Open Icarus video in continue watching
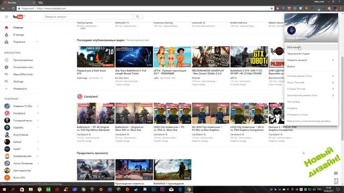The width and height of the screenshot is (344, 193). click(96, 169)
